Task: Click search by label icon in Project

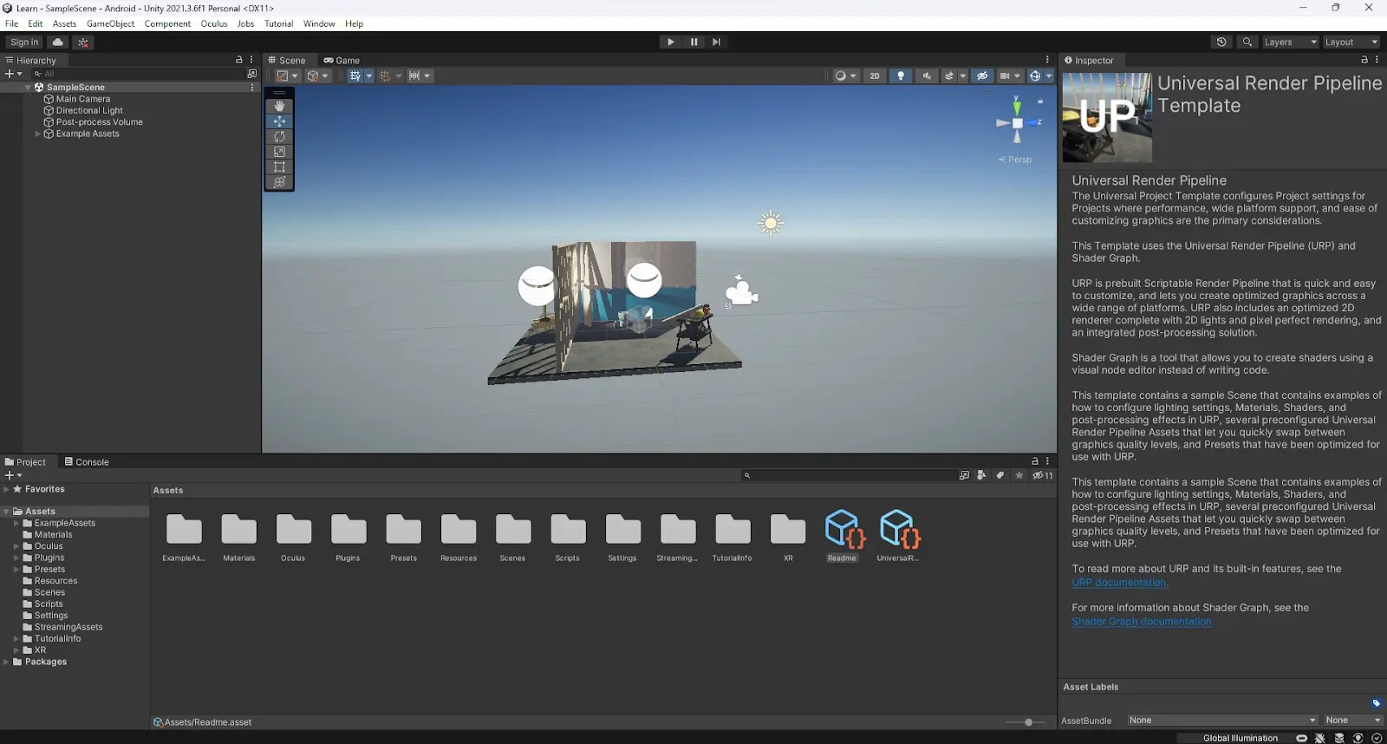Action: [1000, 475]
